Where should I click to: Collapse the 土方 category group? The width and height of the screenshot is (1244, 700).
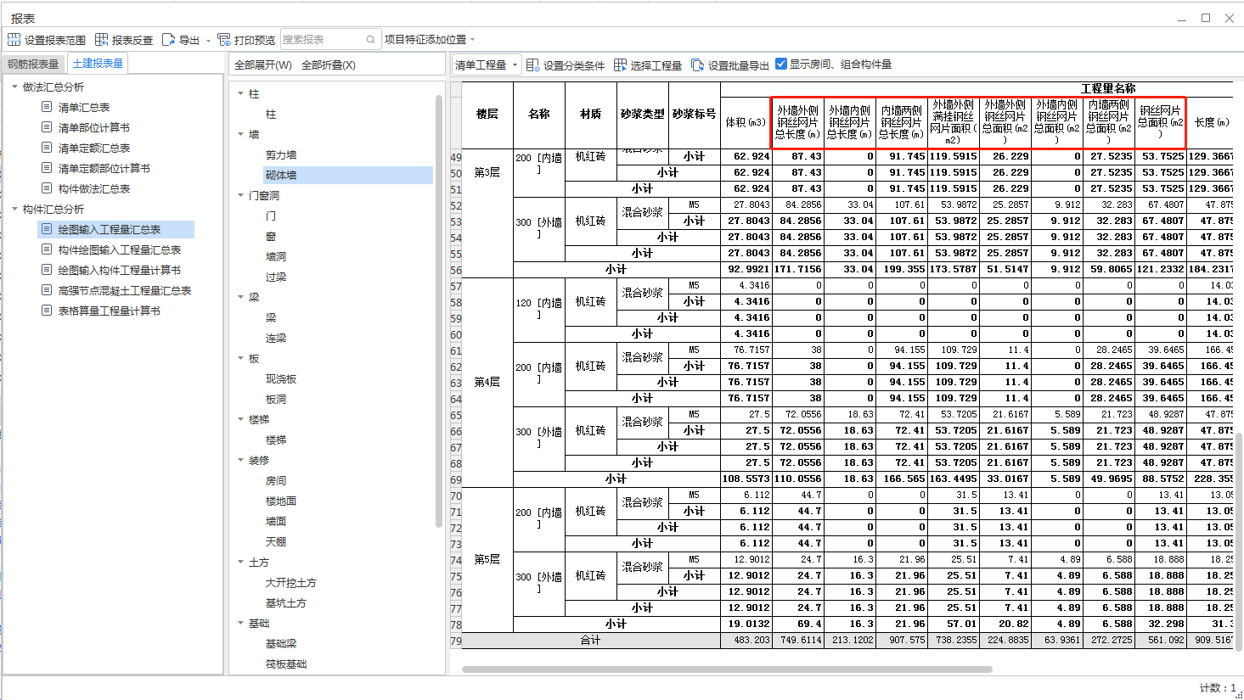(x=241, y=562)
